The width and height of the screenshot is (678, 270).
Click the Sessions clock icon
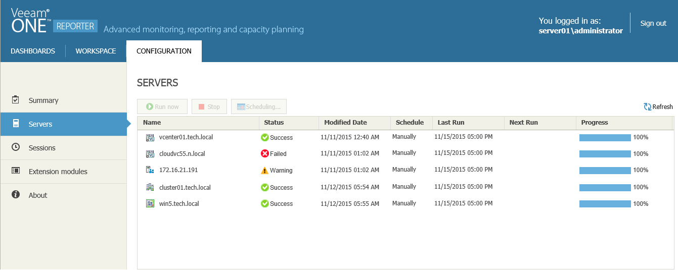16,147
